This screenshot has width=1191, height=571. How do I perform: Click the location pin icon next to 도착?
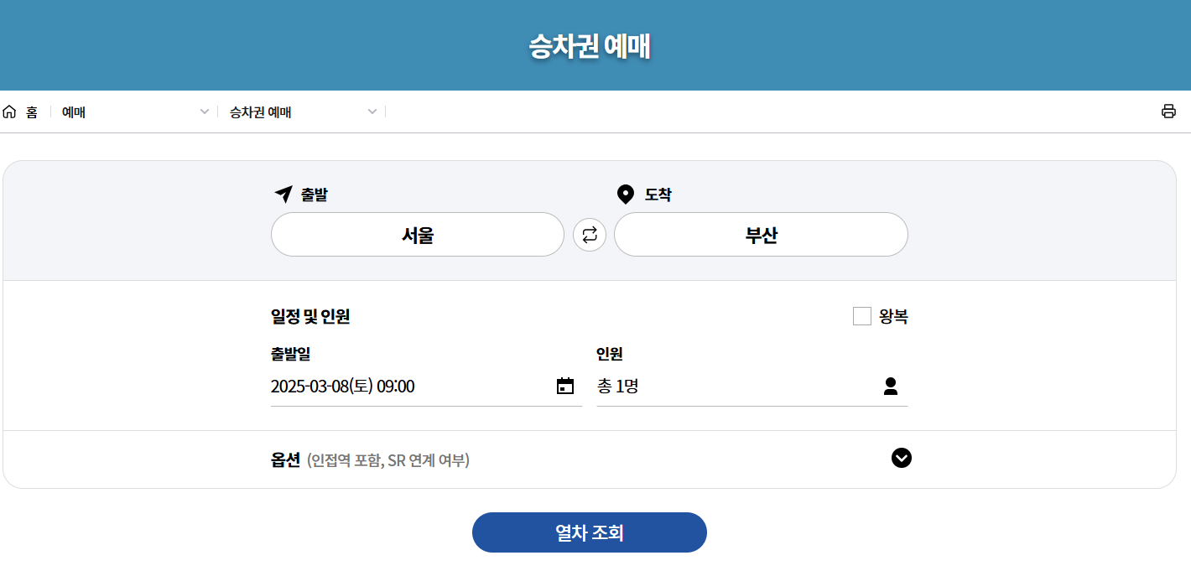pos(624,194)
